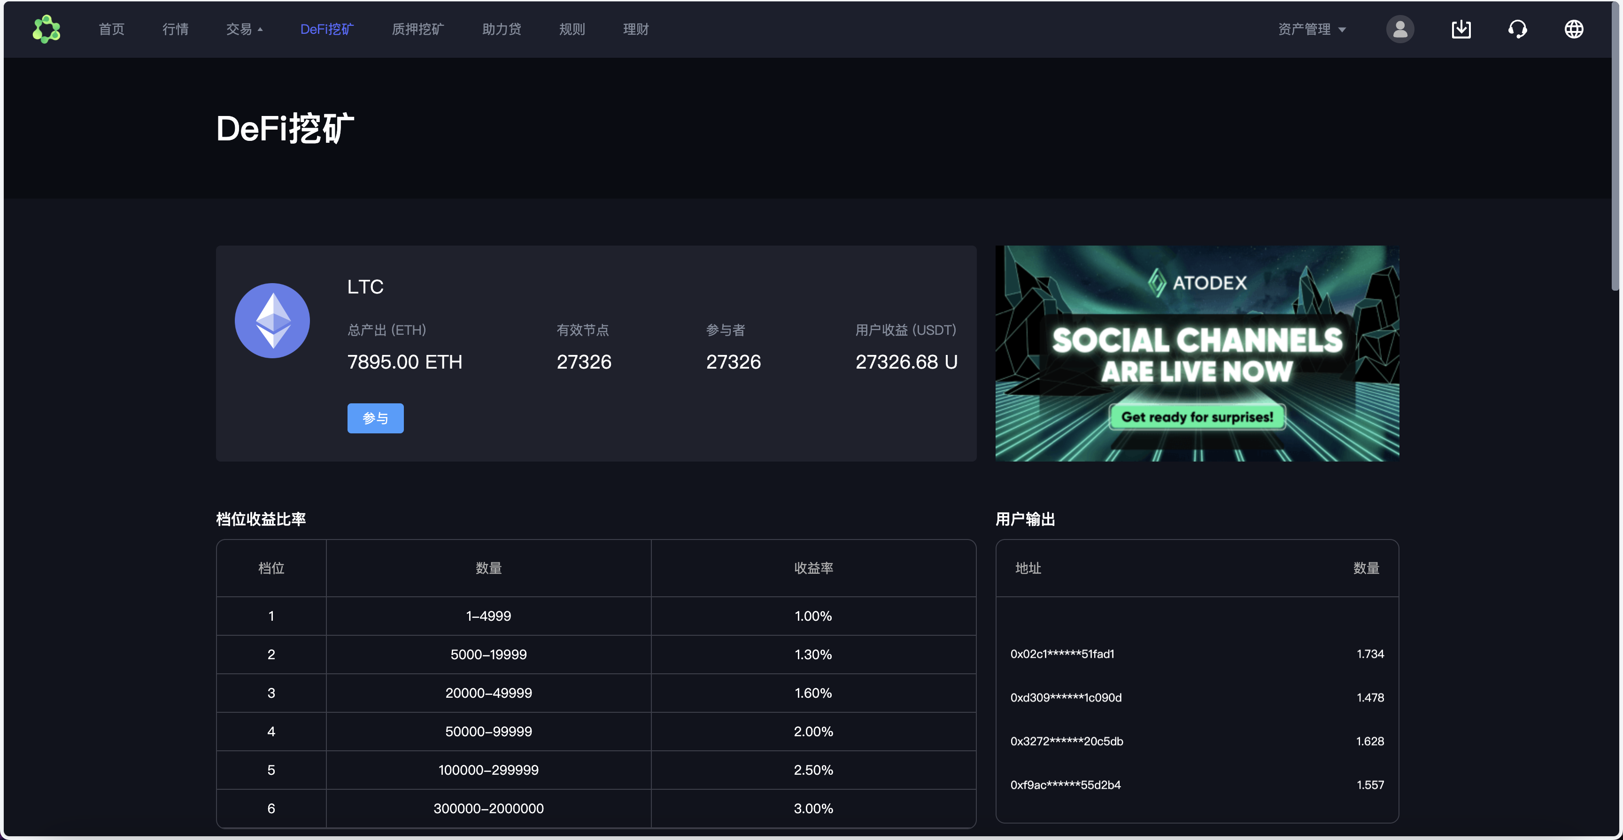Navigate to 首页
1623x840 pixels.
click(111, 29)
